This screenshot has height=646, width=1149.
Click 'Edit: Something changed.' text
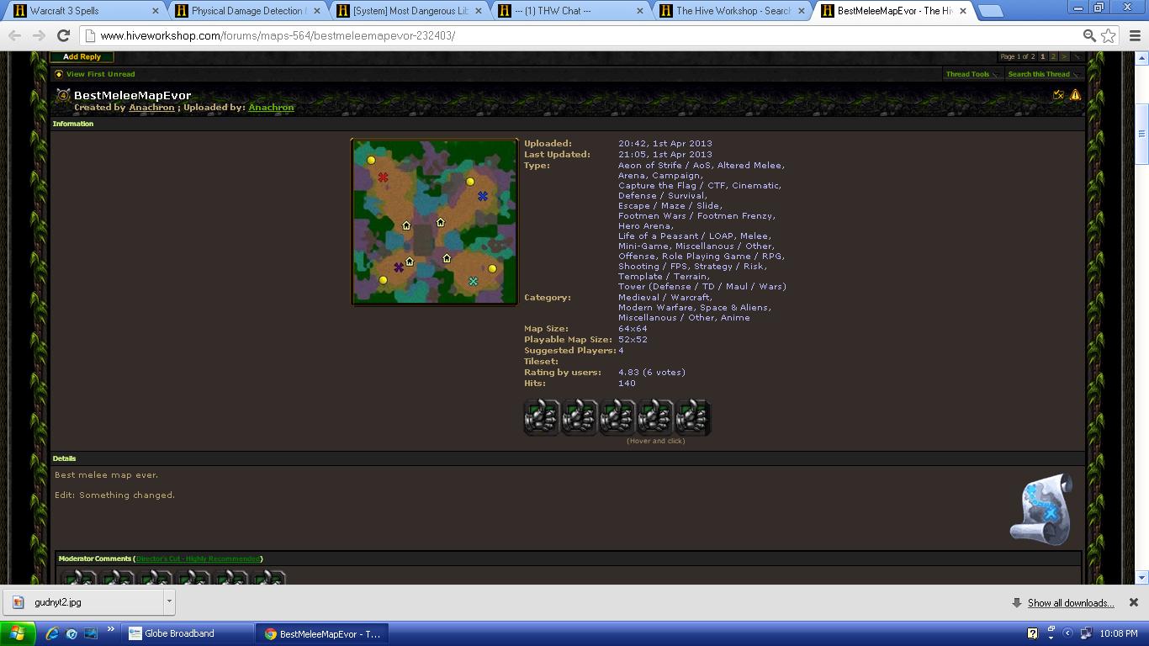click(115, 495)
